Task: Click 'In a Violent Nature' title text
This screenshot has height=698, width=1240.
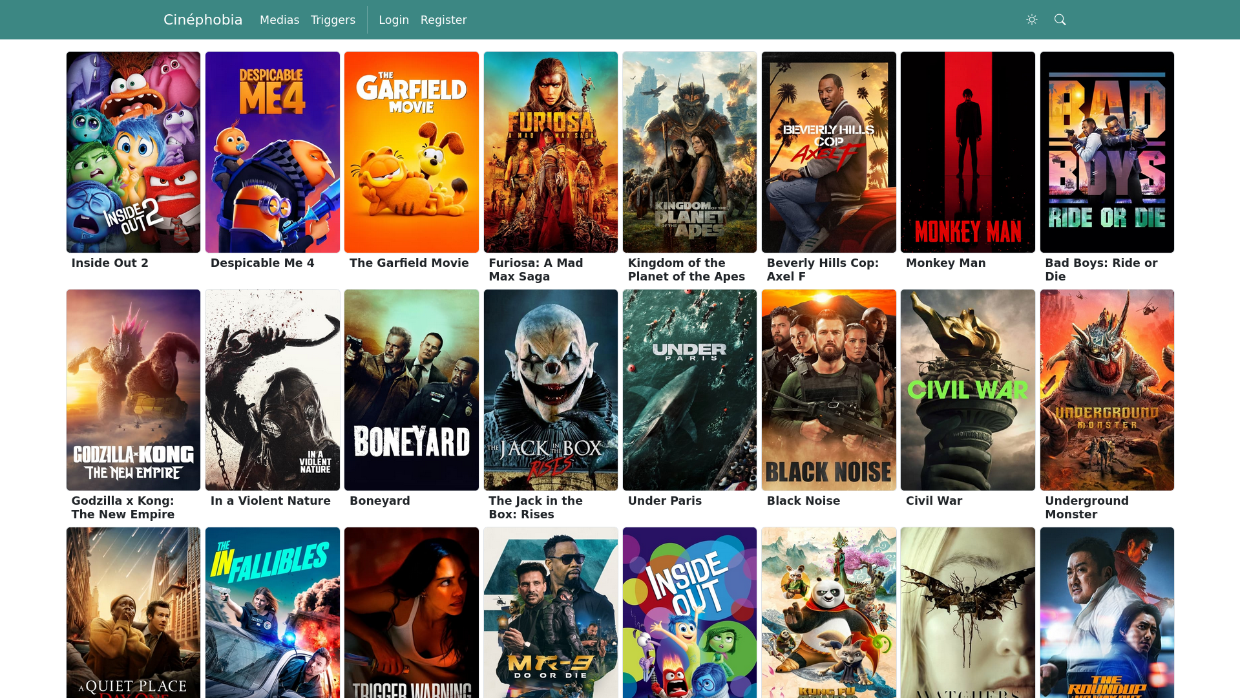Action: [x=271, y=501]
